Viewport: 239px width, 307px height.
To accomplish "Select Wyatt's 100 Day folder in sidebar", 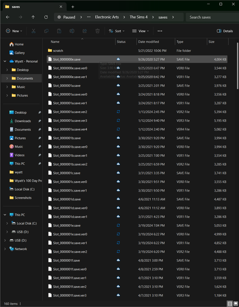I will 26,181.
